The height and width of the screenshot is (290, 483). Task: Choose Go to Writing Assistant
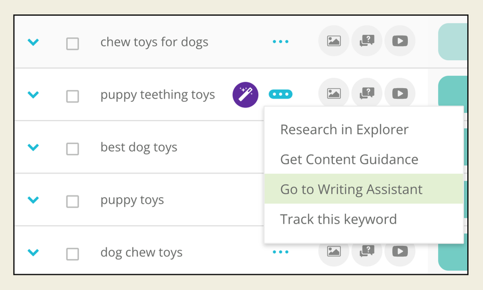[351, 189]
